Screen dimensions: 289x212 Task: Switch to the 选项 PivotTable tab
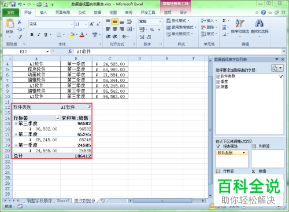[x=168, y=13]
